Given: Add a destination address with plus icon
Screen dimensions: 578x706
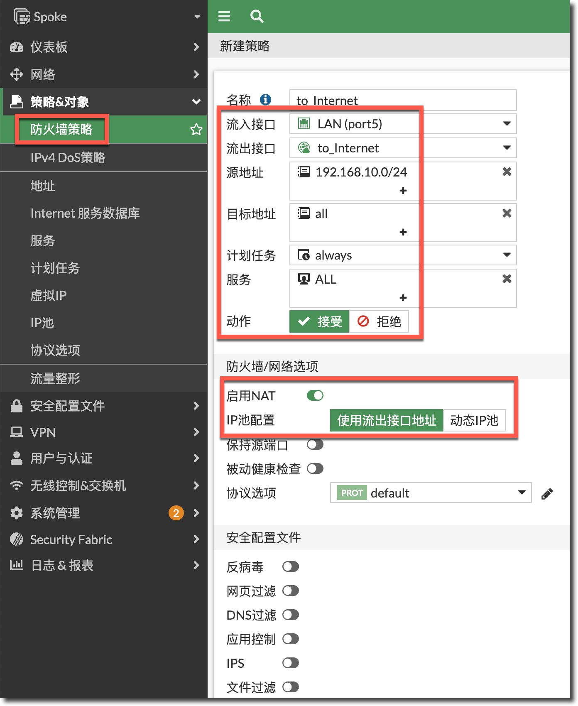Looking at the screenshot, I should (403, 232).
